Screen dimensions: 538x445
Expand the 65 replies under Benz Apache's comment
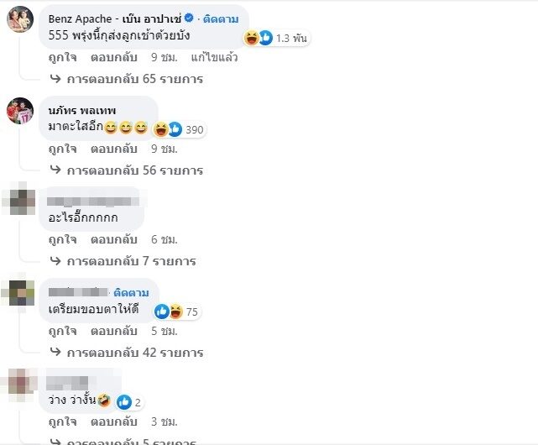[126, 79]
